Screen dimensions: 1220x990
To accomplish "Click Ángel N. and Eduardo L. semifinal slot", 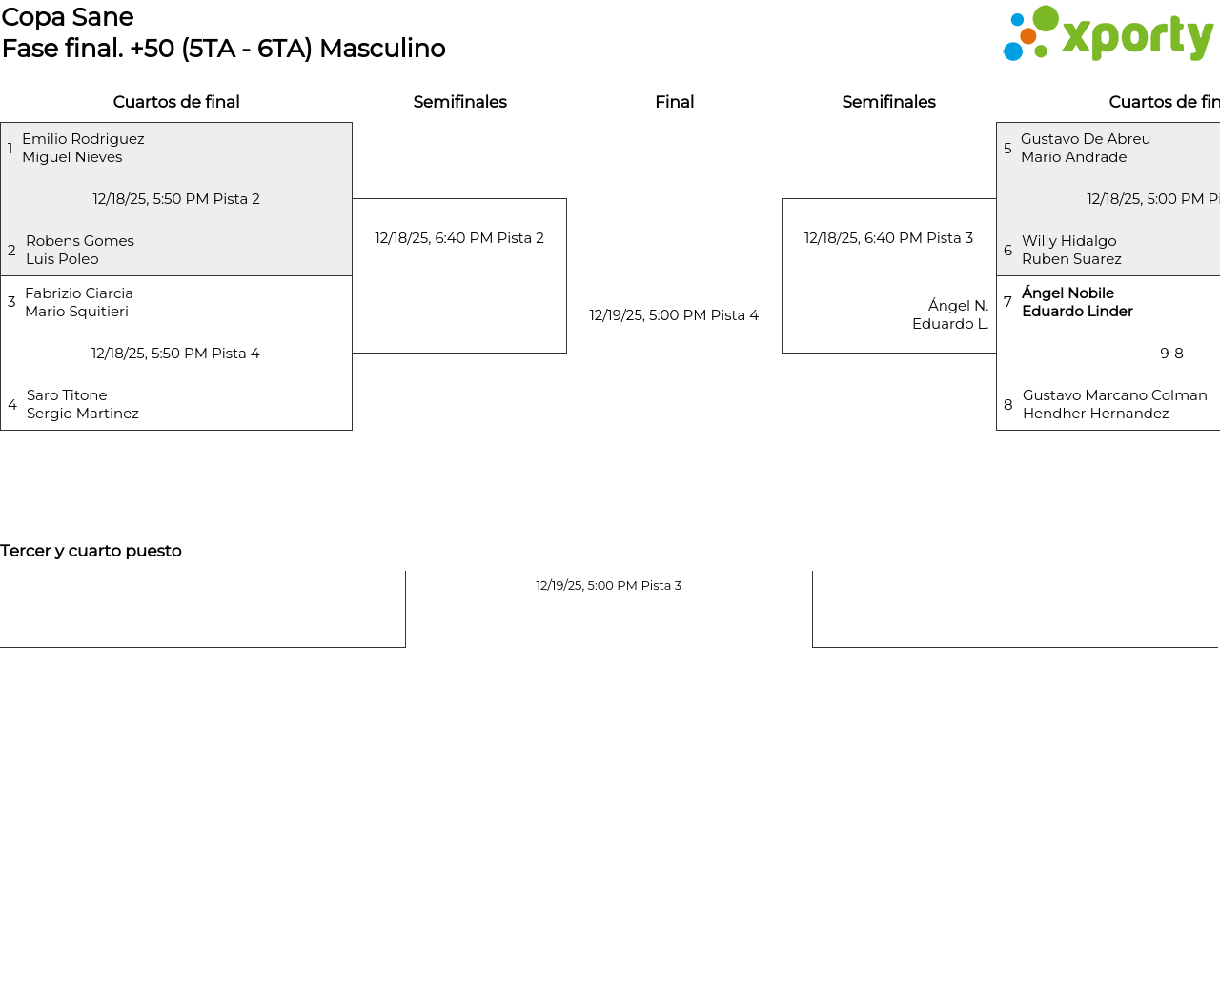I will (950, 314).
